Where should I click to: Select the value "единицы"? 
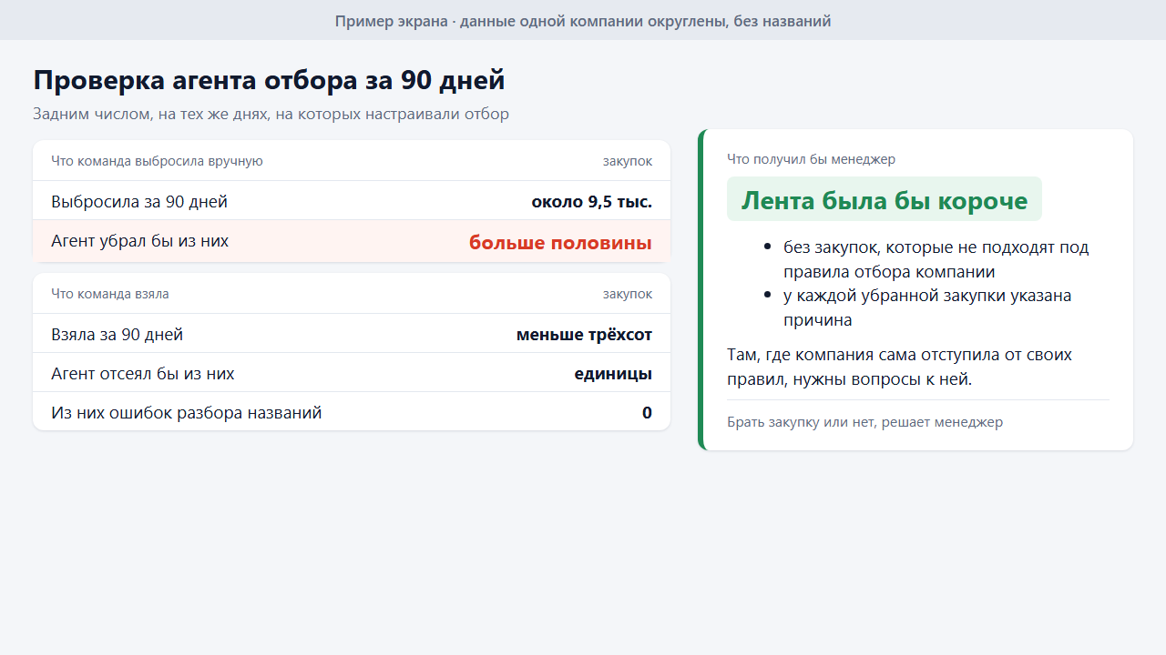tap(613, 374)
